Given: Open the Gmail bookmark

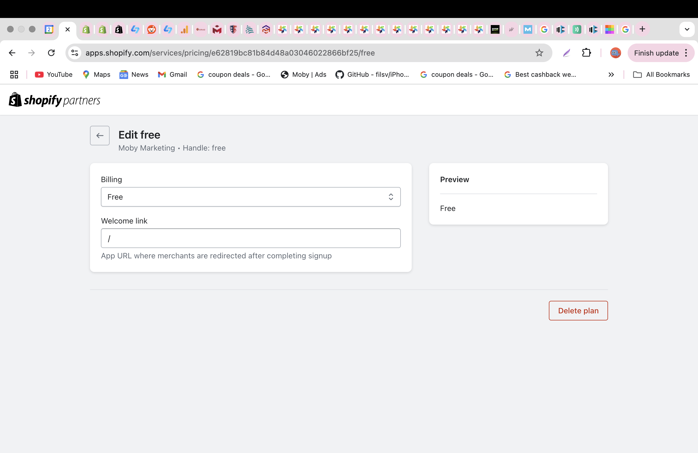Looking at the screenshot, I should click(172, 75).
